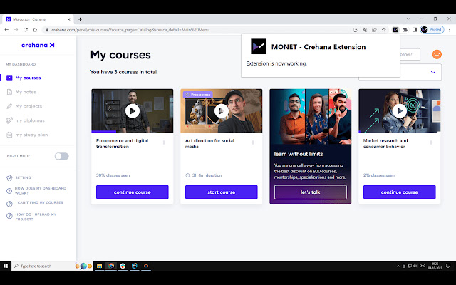Click the Setting gear icon

click(9, 177)
